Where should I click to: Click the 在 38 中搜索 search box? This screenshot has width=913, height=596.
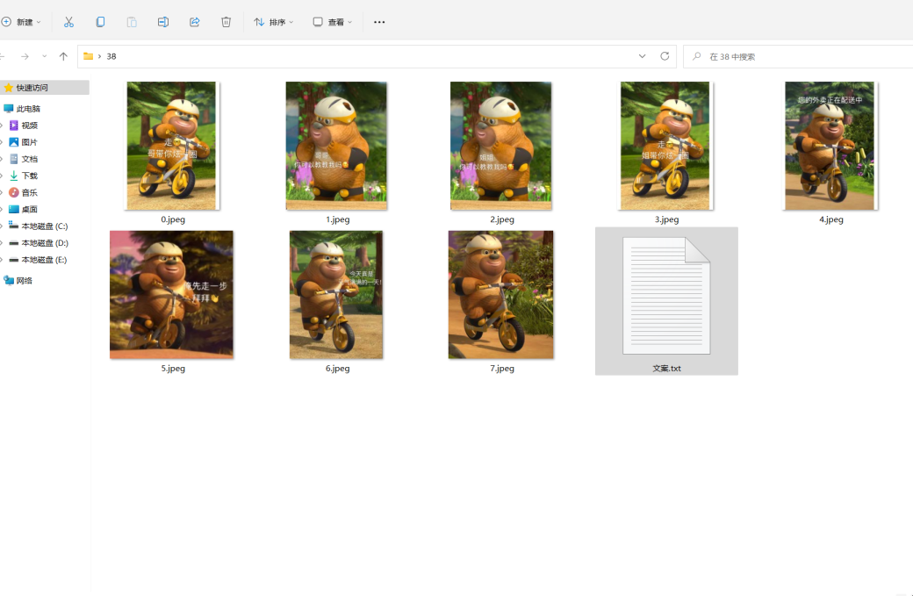798,56
